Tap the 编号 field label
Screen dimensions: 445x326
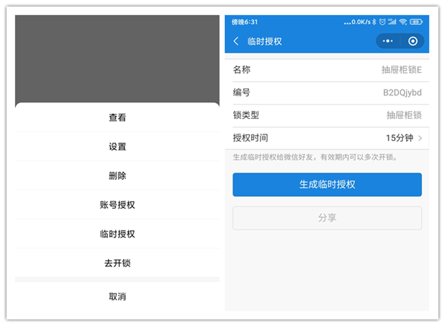[x=241, y=92]
